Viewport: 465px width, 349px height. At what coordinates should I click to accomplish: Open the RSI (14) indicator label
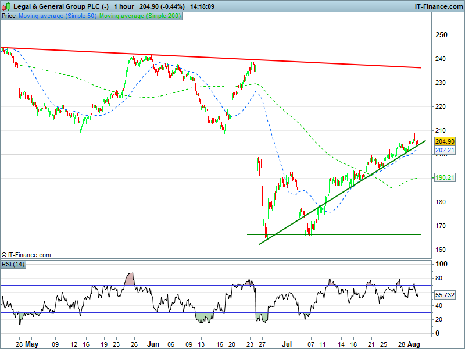pos(13,265)
